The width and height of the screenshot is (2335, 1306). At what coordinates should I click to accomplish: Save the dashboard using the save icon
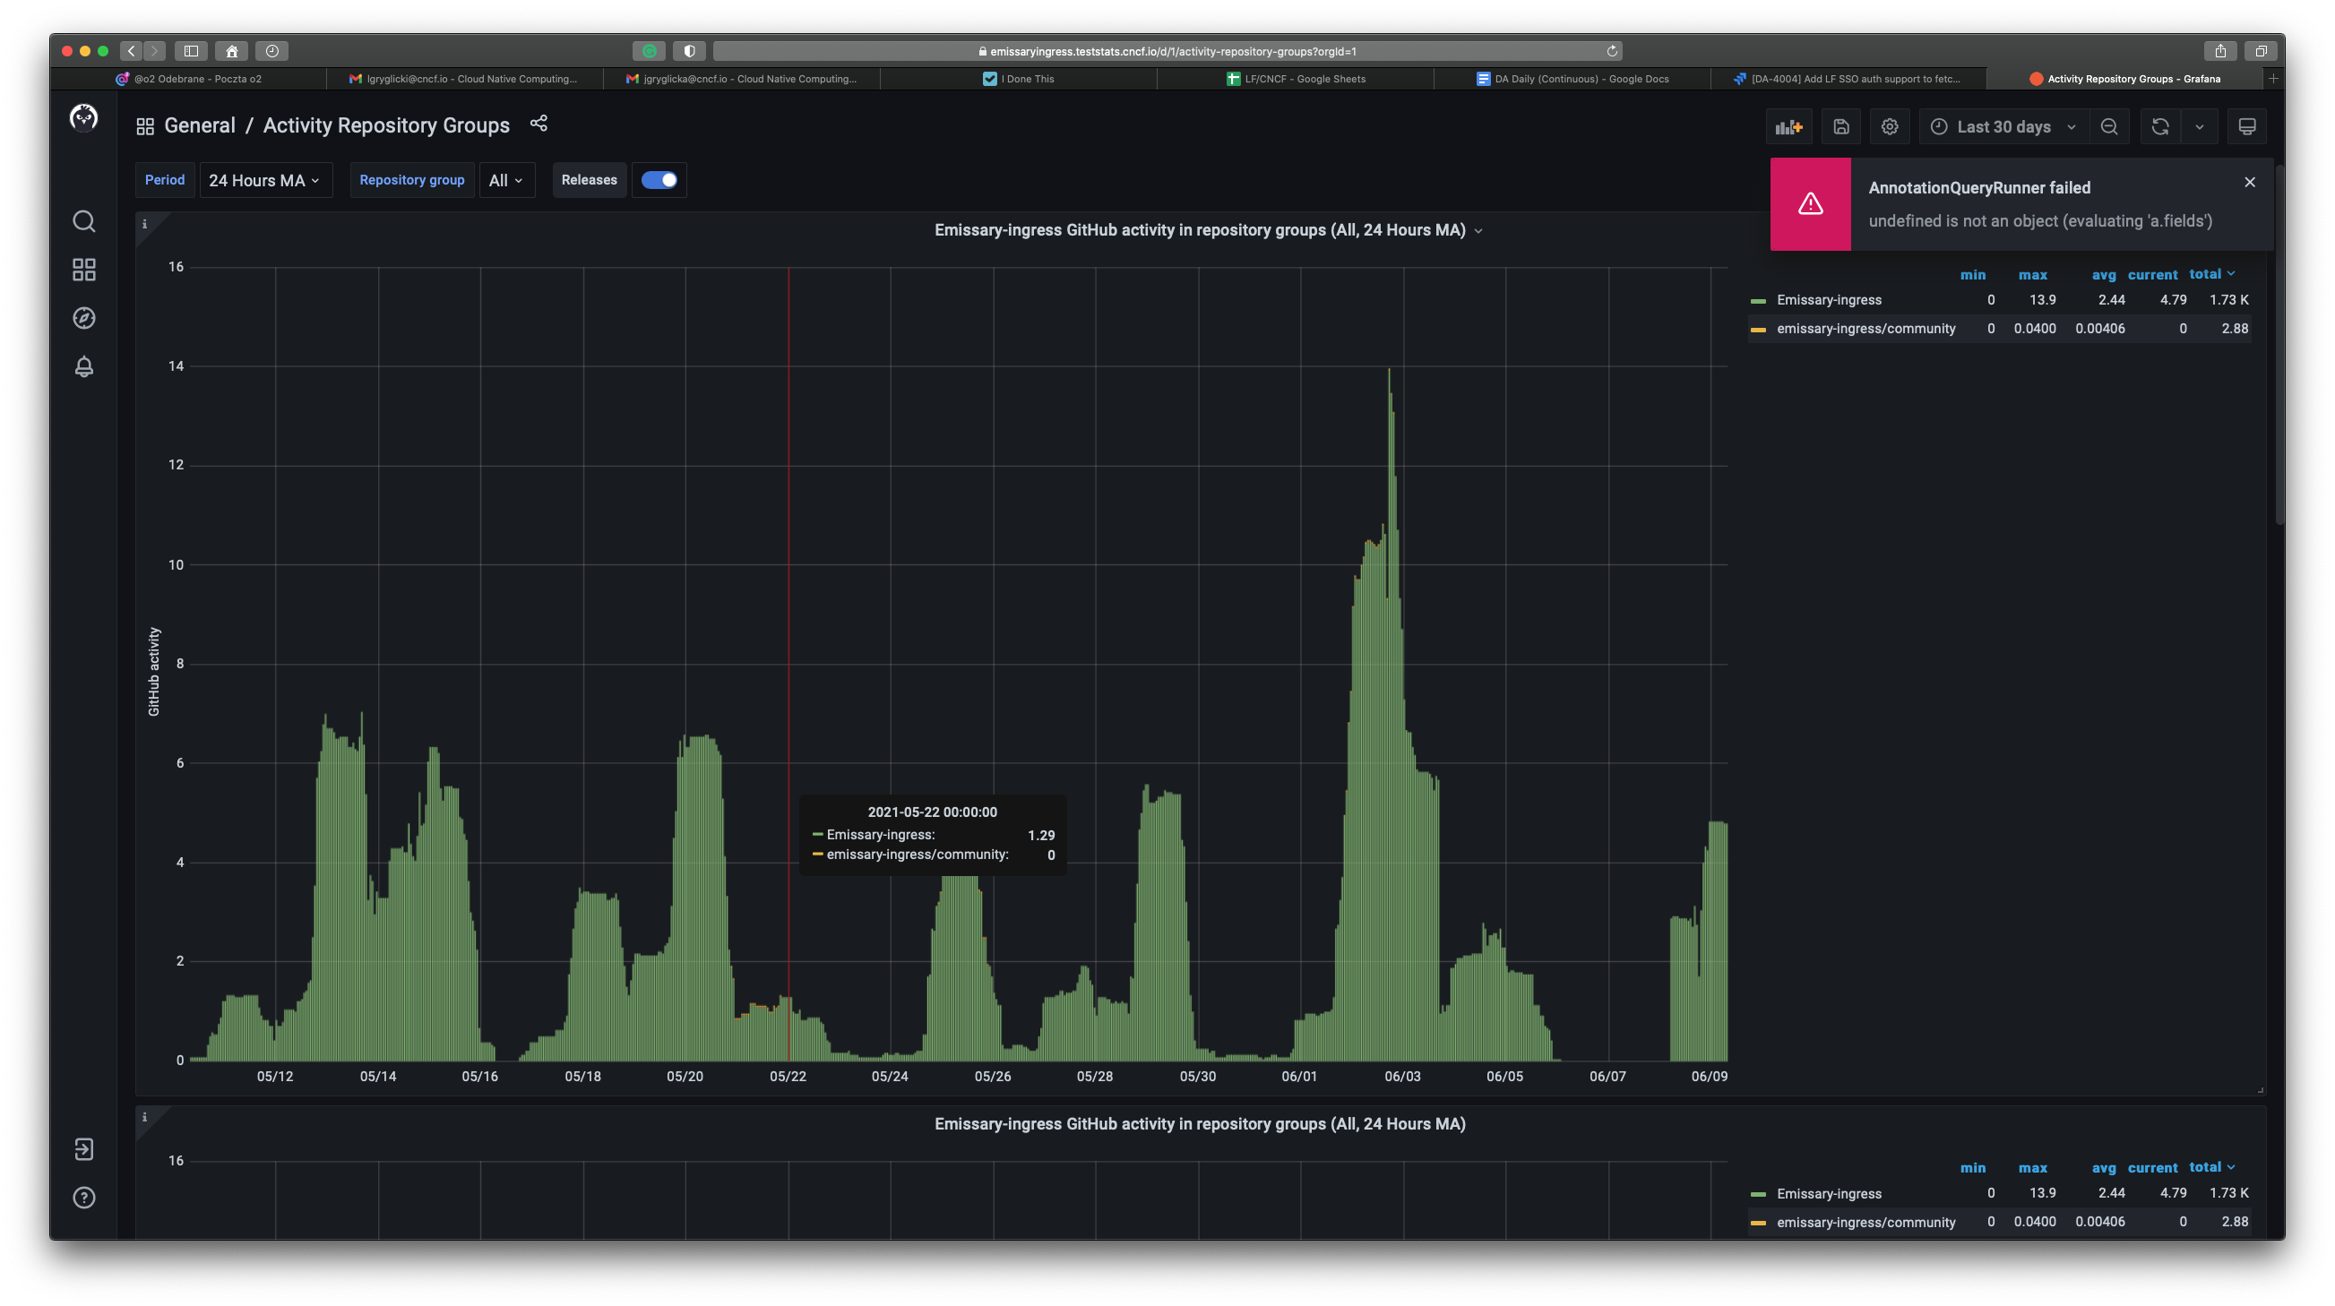click(1841, 126)
